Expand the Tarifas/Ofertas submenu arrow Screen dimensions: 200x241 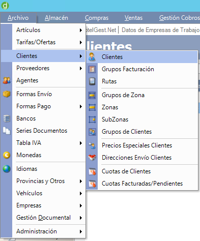(x=81, y=42)
